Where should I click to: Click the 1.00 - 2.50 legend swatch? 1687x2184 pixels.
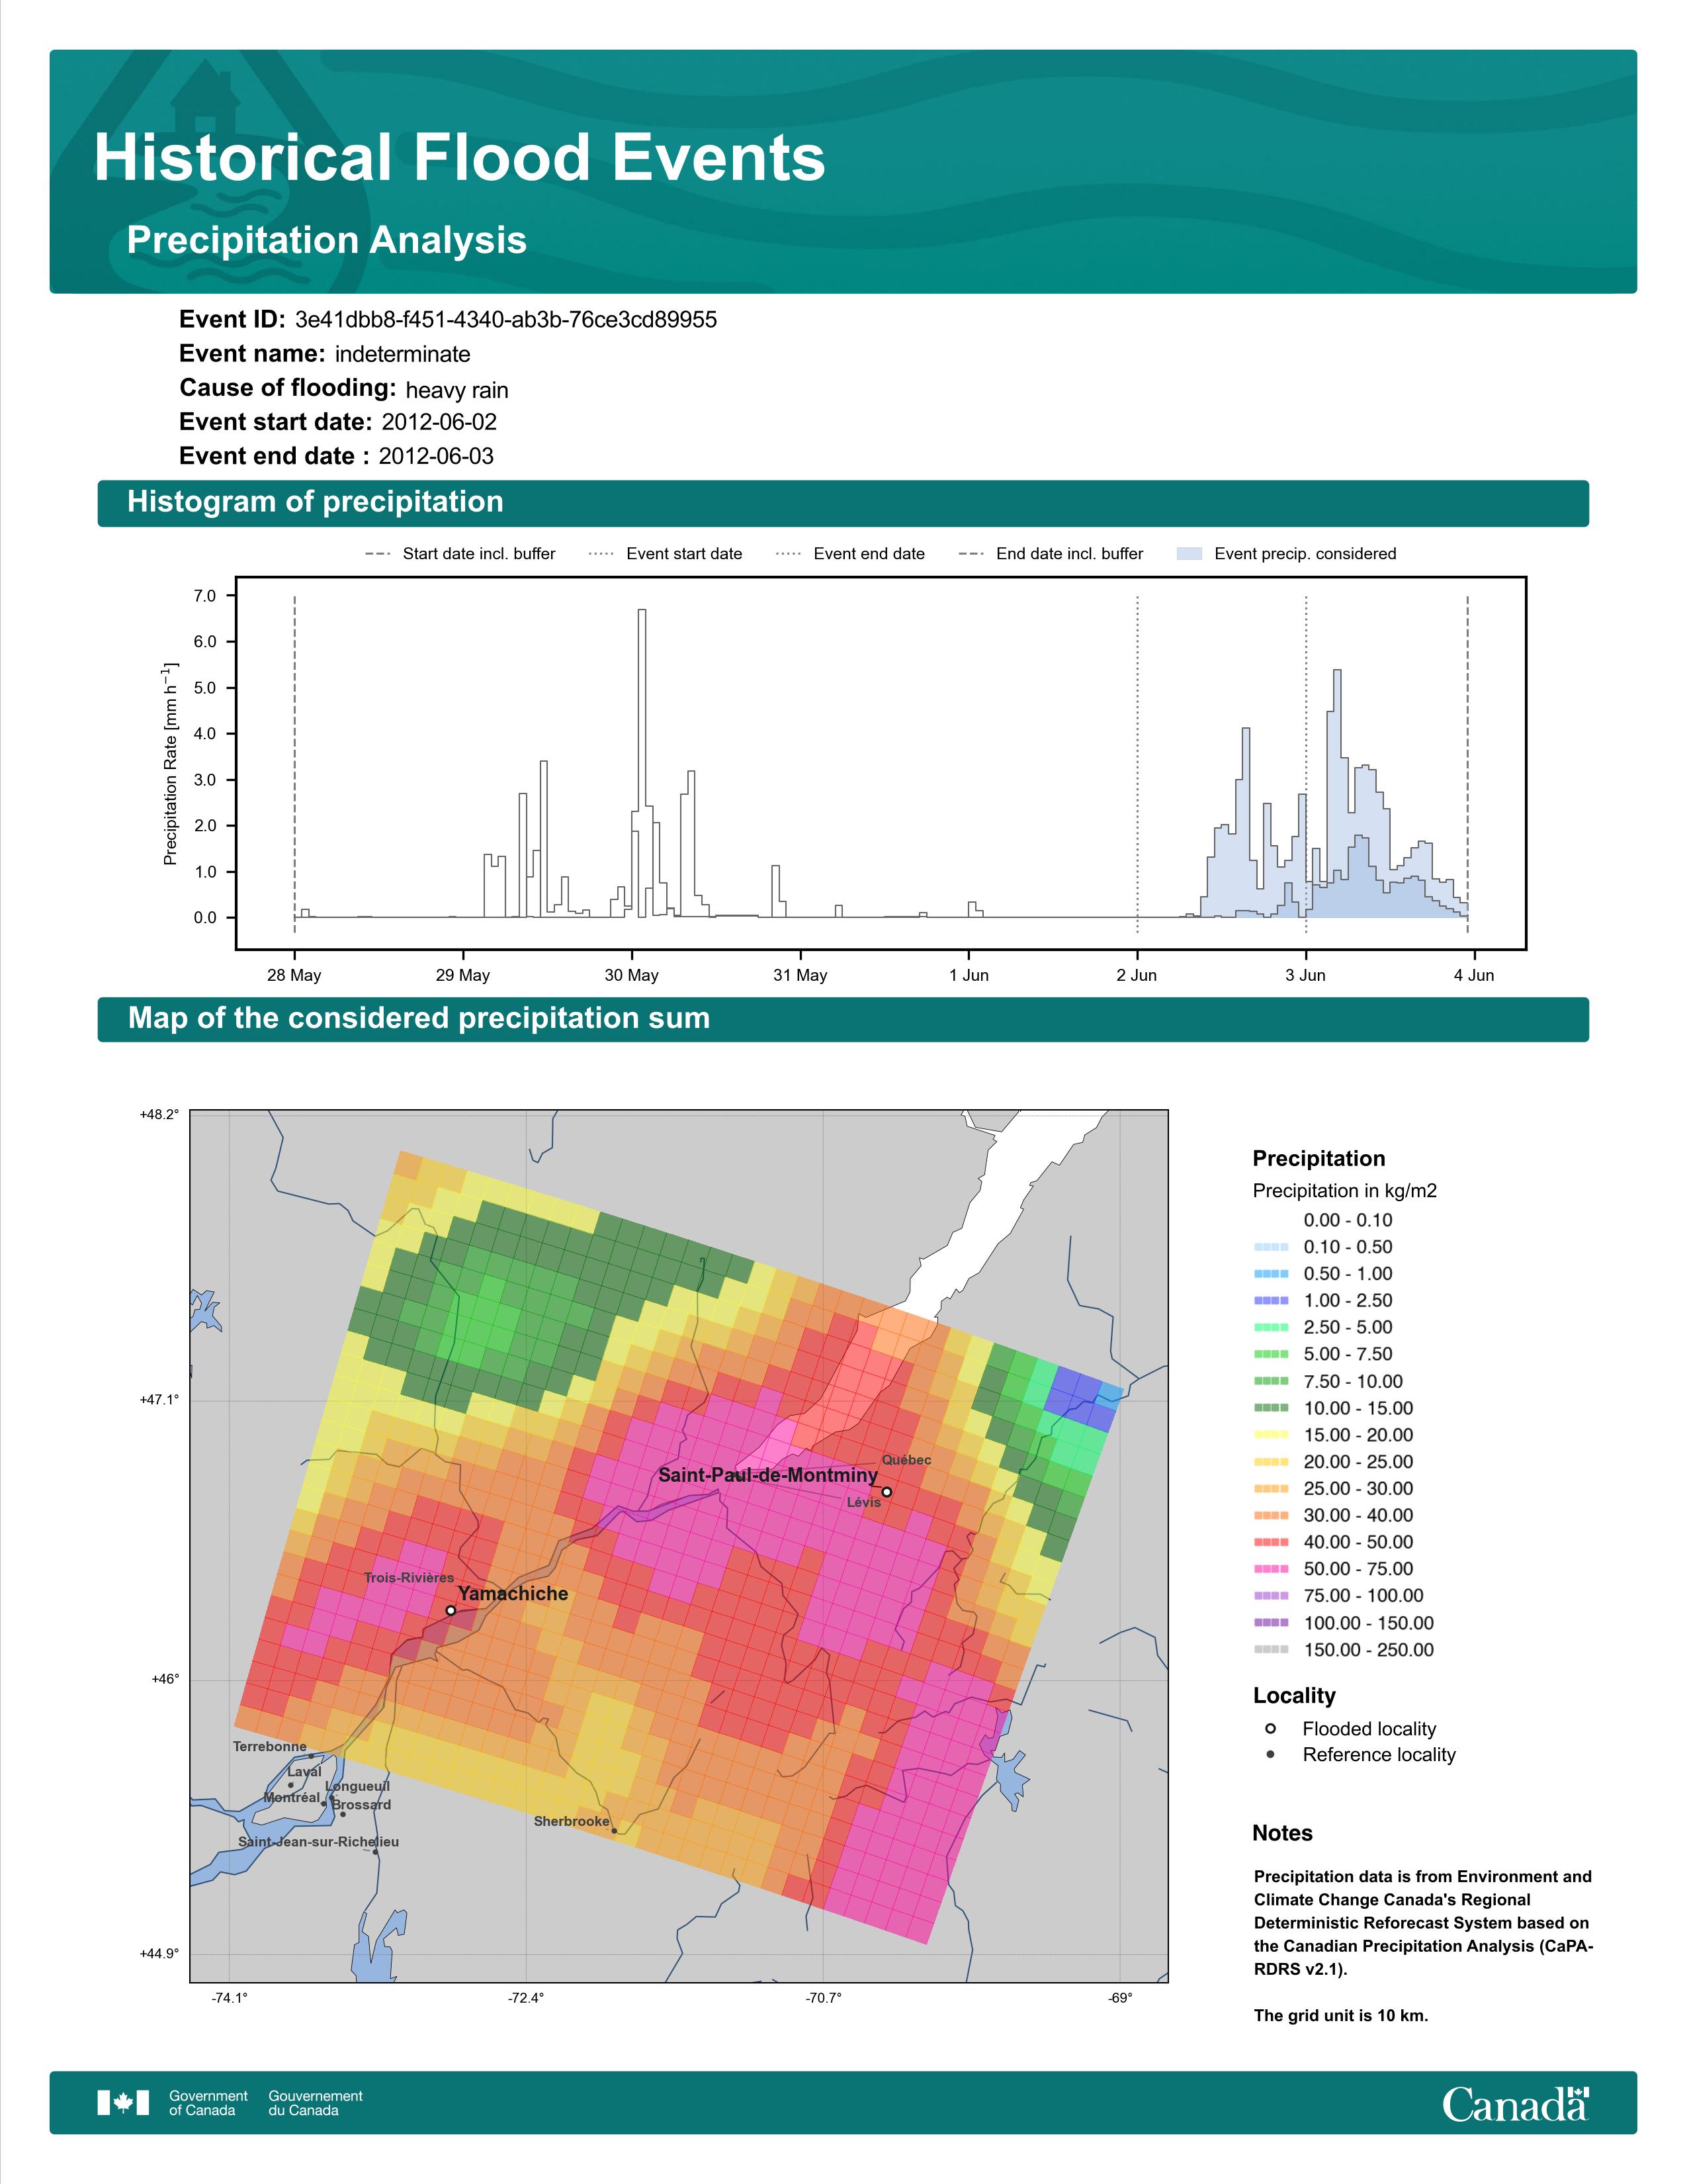point(1270,1300)
